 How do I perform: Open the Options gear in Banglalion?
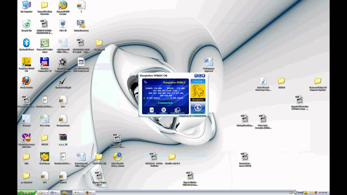point(163,111)
